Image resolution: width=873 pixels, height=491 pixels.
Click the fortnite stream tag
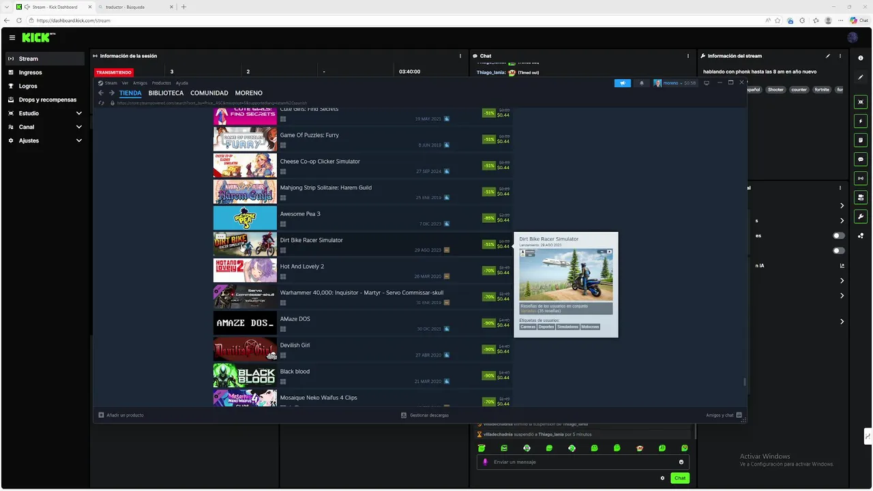822,89
